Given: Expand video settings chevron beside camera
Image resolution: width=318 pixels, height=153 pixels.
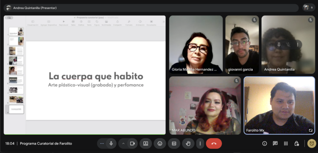Looking at the screenshot, I should pyautogui.click(x=123, y=144).
